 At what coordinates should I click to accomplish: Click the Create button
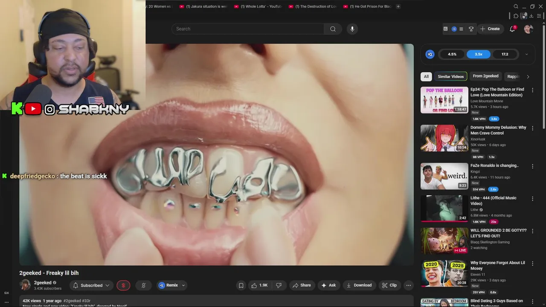tap(490, 29)
